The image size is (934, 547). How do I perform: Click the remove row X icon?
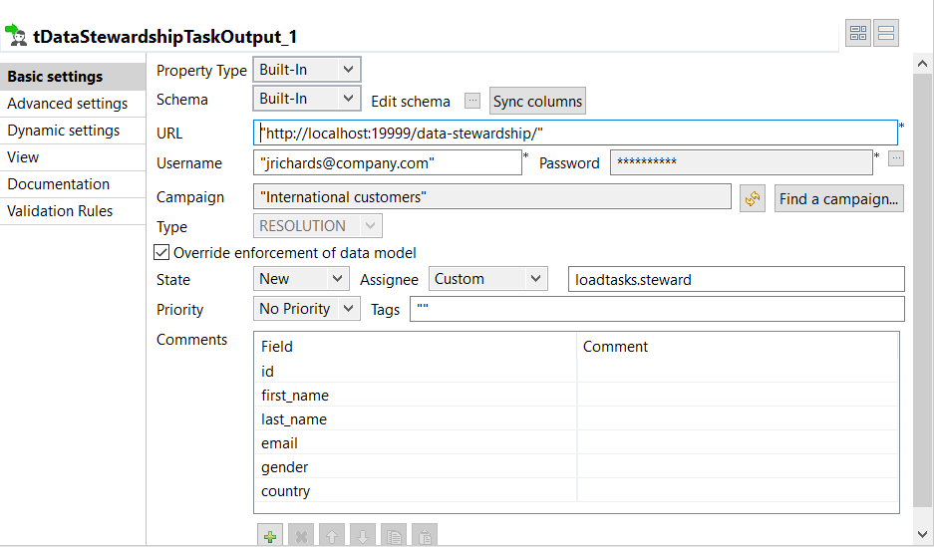[x=300, y=536]
